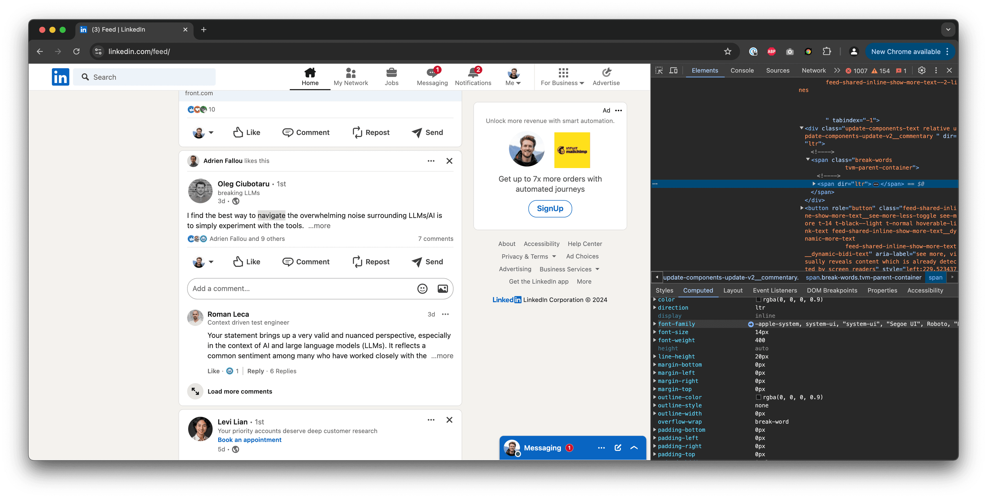Expand the line-height computed property
Viewport: 987px width, 498px height.
[x=655, y=356]
